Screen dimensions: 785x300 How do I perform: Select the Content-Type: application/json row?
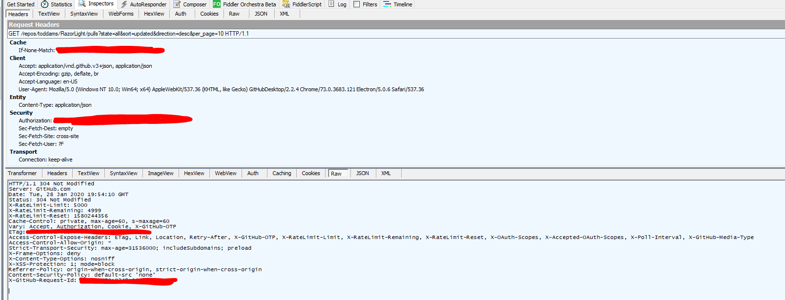tap(55, 105)
